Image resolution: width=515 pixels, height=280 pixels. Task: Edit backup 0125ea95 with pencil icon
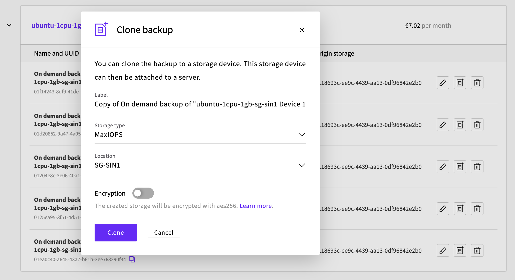pos(443,209)
